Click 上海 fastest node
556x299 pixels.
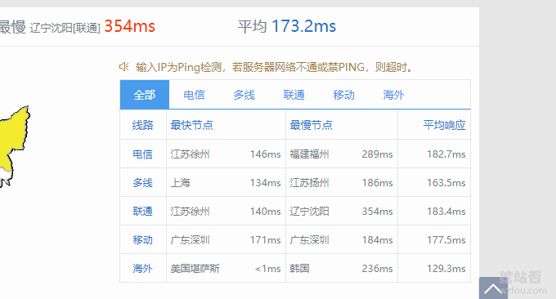coord(181,183)
